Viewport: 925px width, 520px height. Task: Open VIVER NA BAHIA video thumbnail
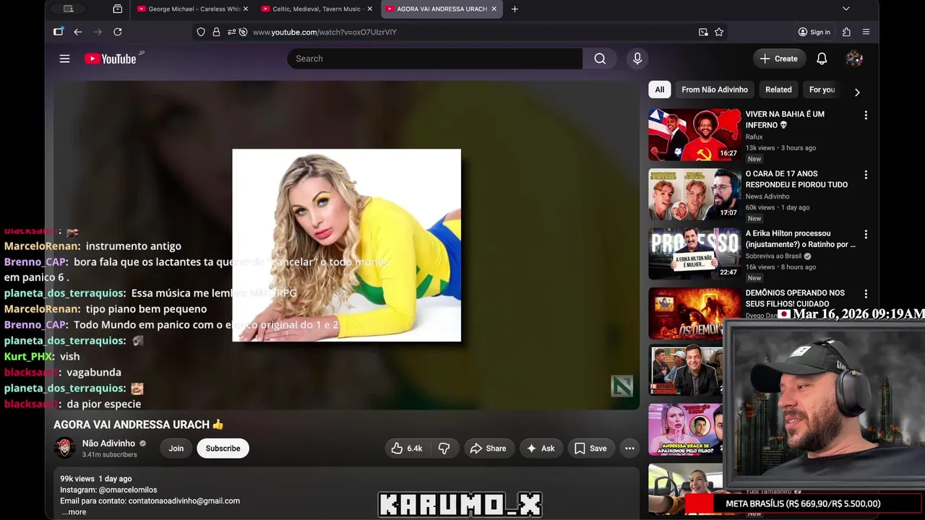[x=694, y=134]
